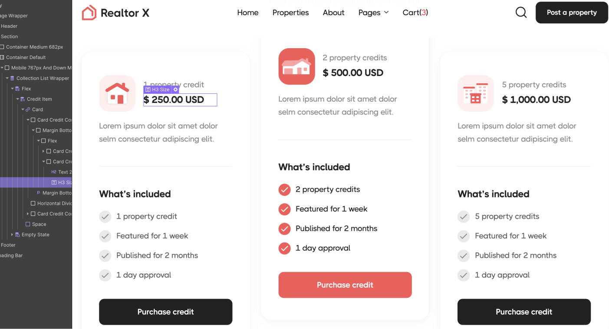This screenshot has width=609, height=329.
Task: Click Home in the navigation bar
Action: pos(247,13)
